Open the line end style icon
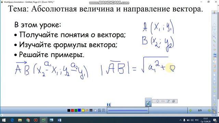 tap(99, 110)
